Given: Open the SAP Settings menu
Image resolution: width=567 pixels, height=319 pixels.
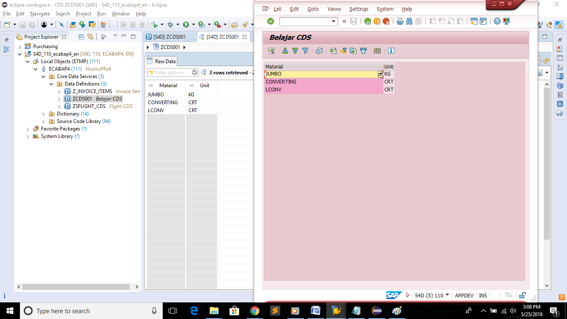Looking at the screenshot, I should click(359, 9).
